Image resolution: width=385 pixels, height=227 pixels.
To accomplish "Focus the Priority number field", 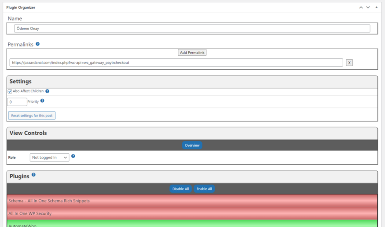I will 17,102.
